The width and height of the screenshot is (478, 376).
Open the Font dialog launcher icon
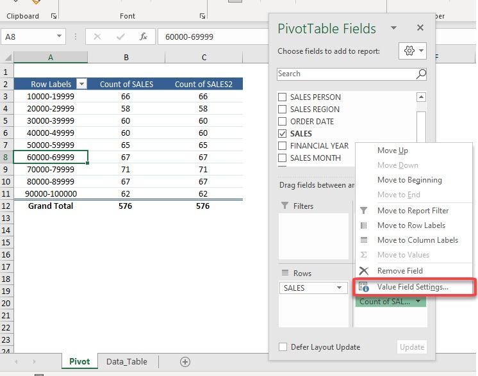pos(202,16)
